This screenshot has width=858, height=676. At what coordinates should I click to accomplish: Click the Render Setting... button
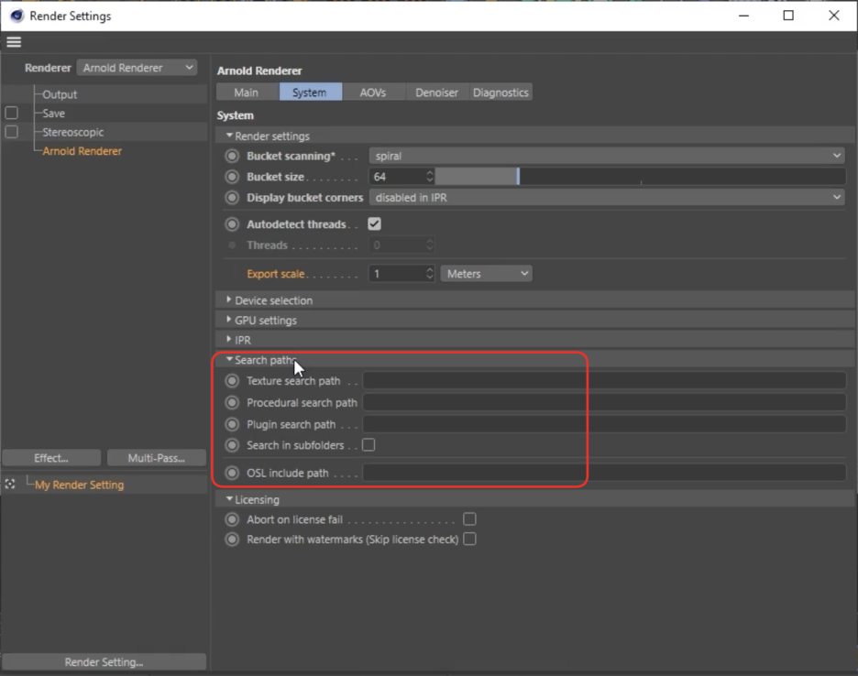click(x=104, y=661)
